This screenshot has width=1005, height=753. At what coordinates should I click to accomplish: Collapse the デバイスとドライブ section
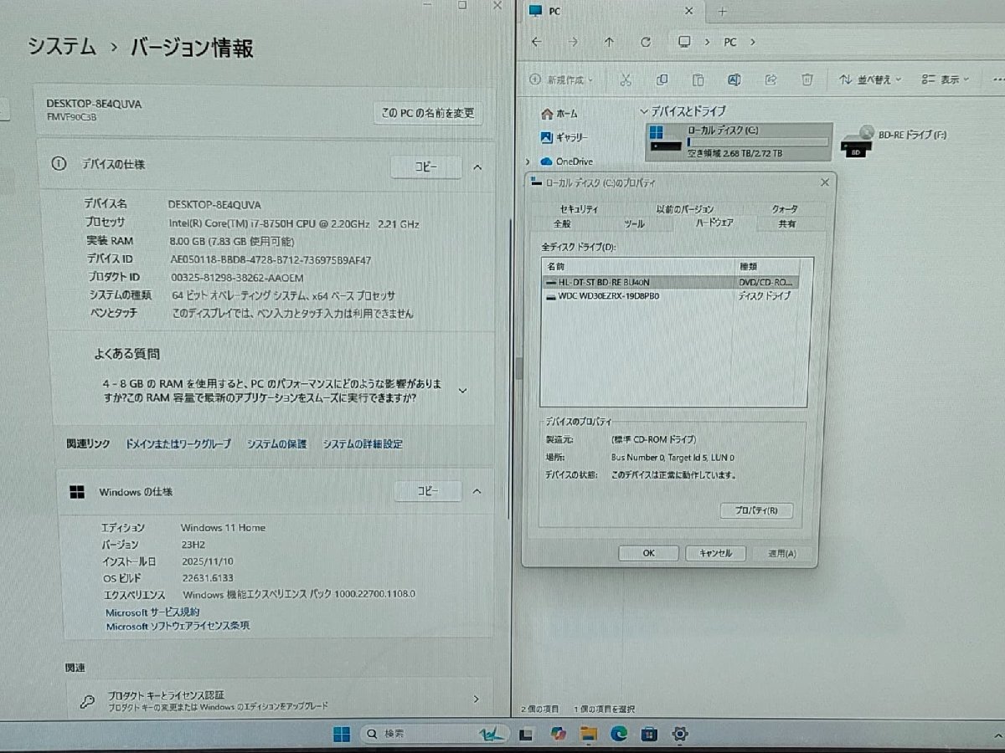642,111
